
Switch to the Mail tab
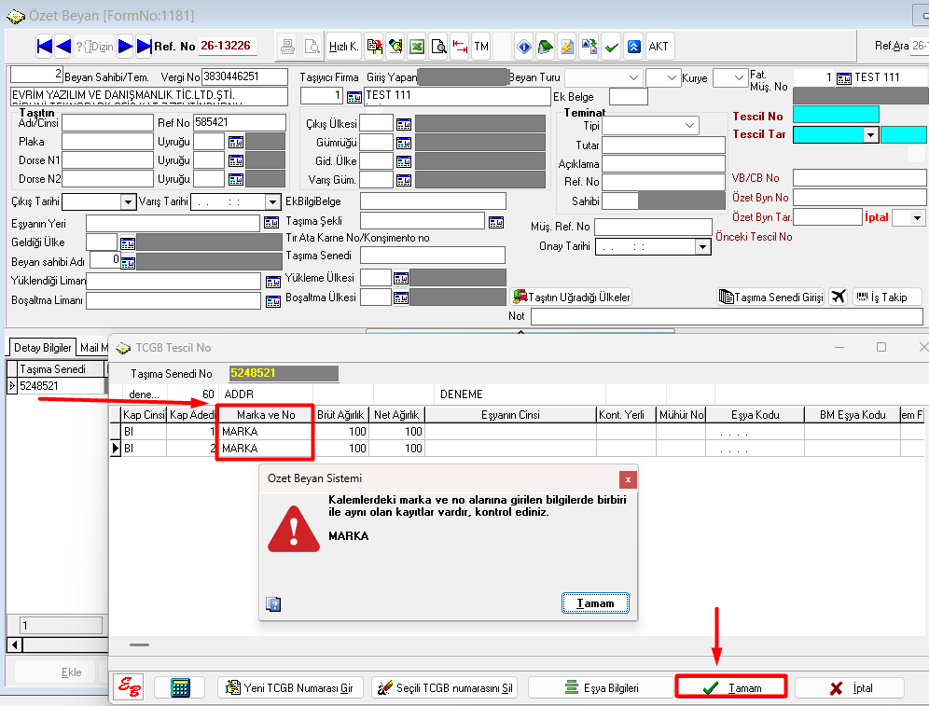coord(93,348)
